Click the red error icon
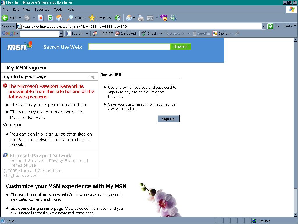The image size is (298, 224). [5, 85]
